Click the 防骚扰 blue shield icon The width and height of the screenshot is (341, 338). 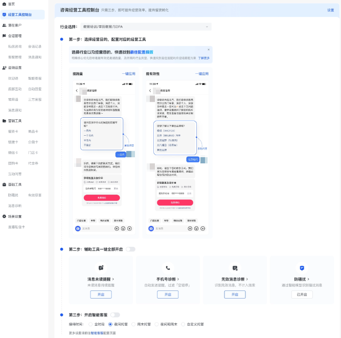302,268
